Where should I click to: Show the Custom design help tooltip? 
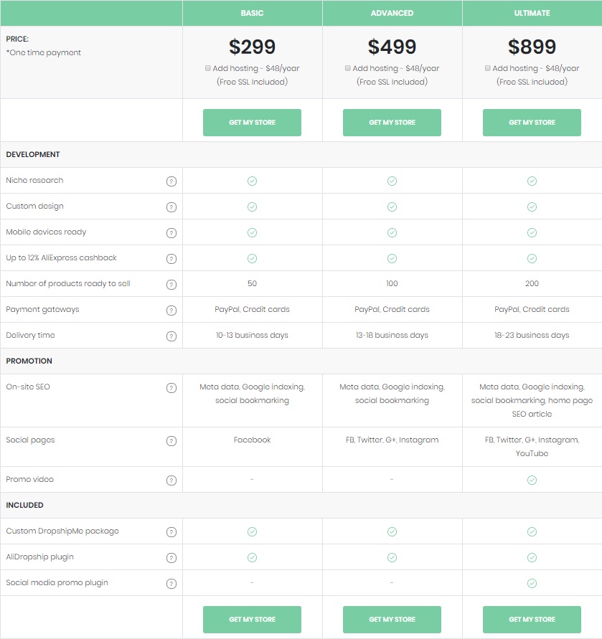(171, 207)
